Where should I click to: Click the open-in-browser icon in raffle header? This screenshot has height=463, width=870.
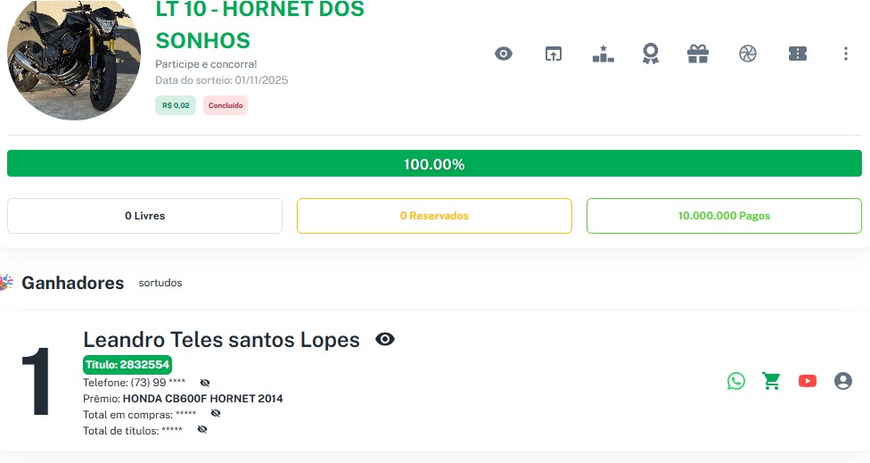click(554, 54)
